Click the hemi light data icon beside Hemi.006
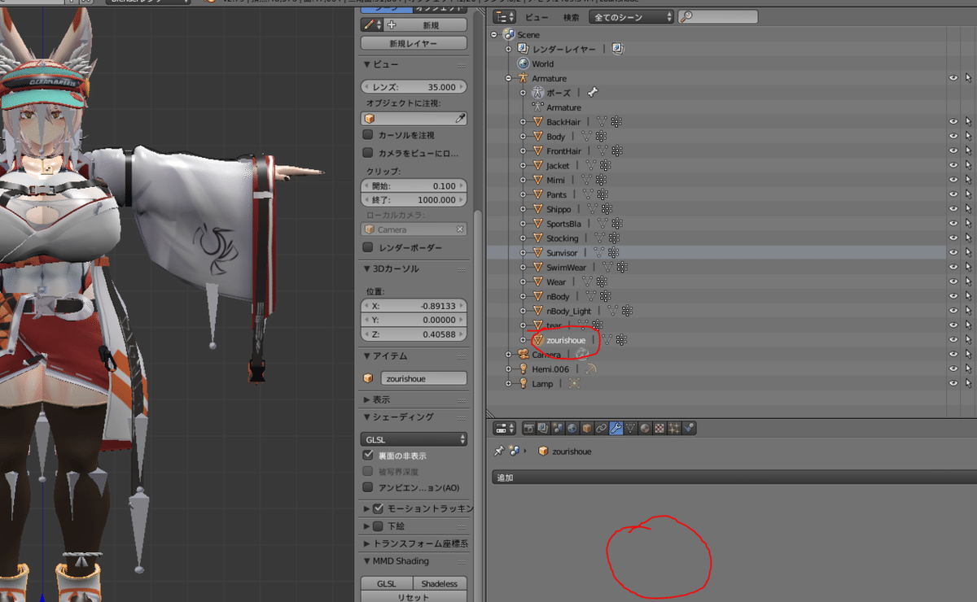977x602 pixels. tap(591, 369)
